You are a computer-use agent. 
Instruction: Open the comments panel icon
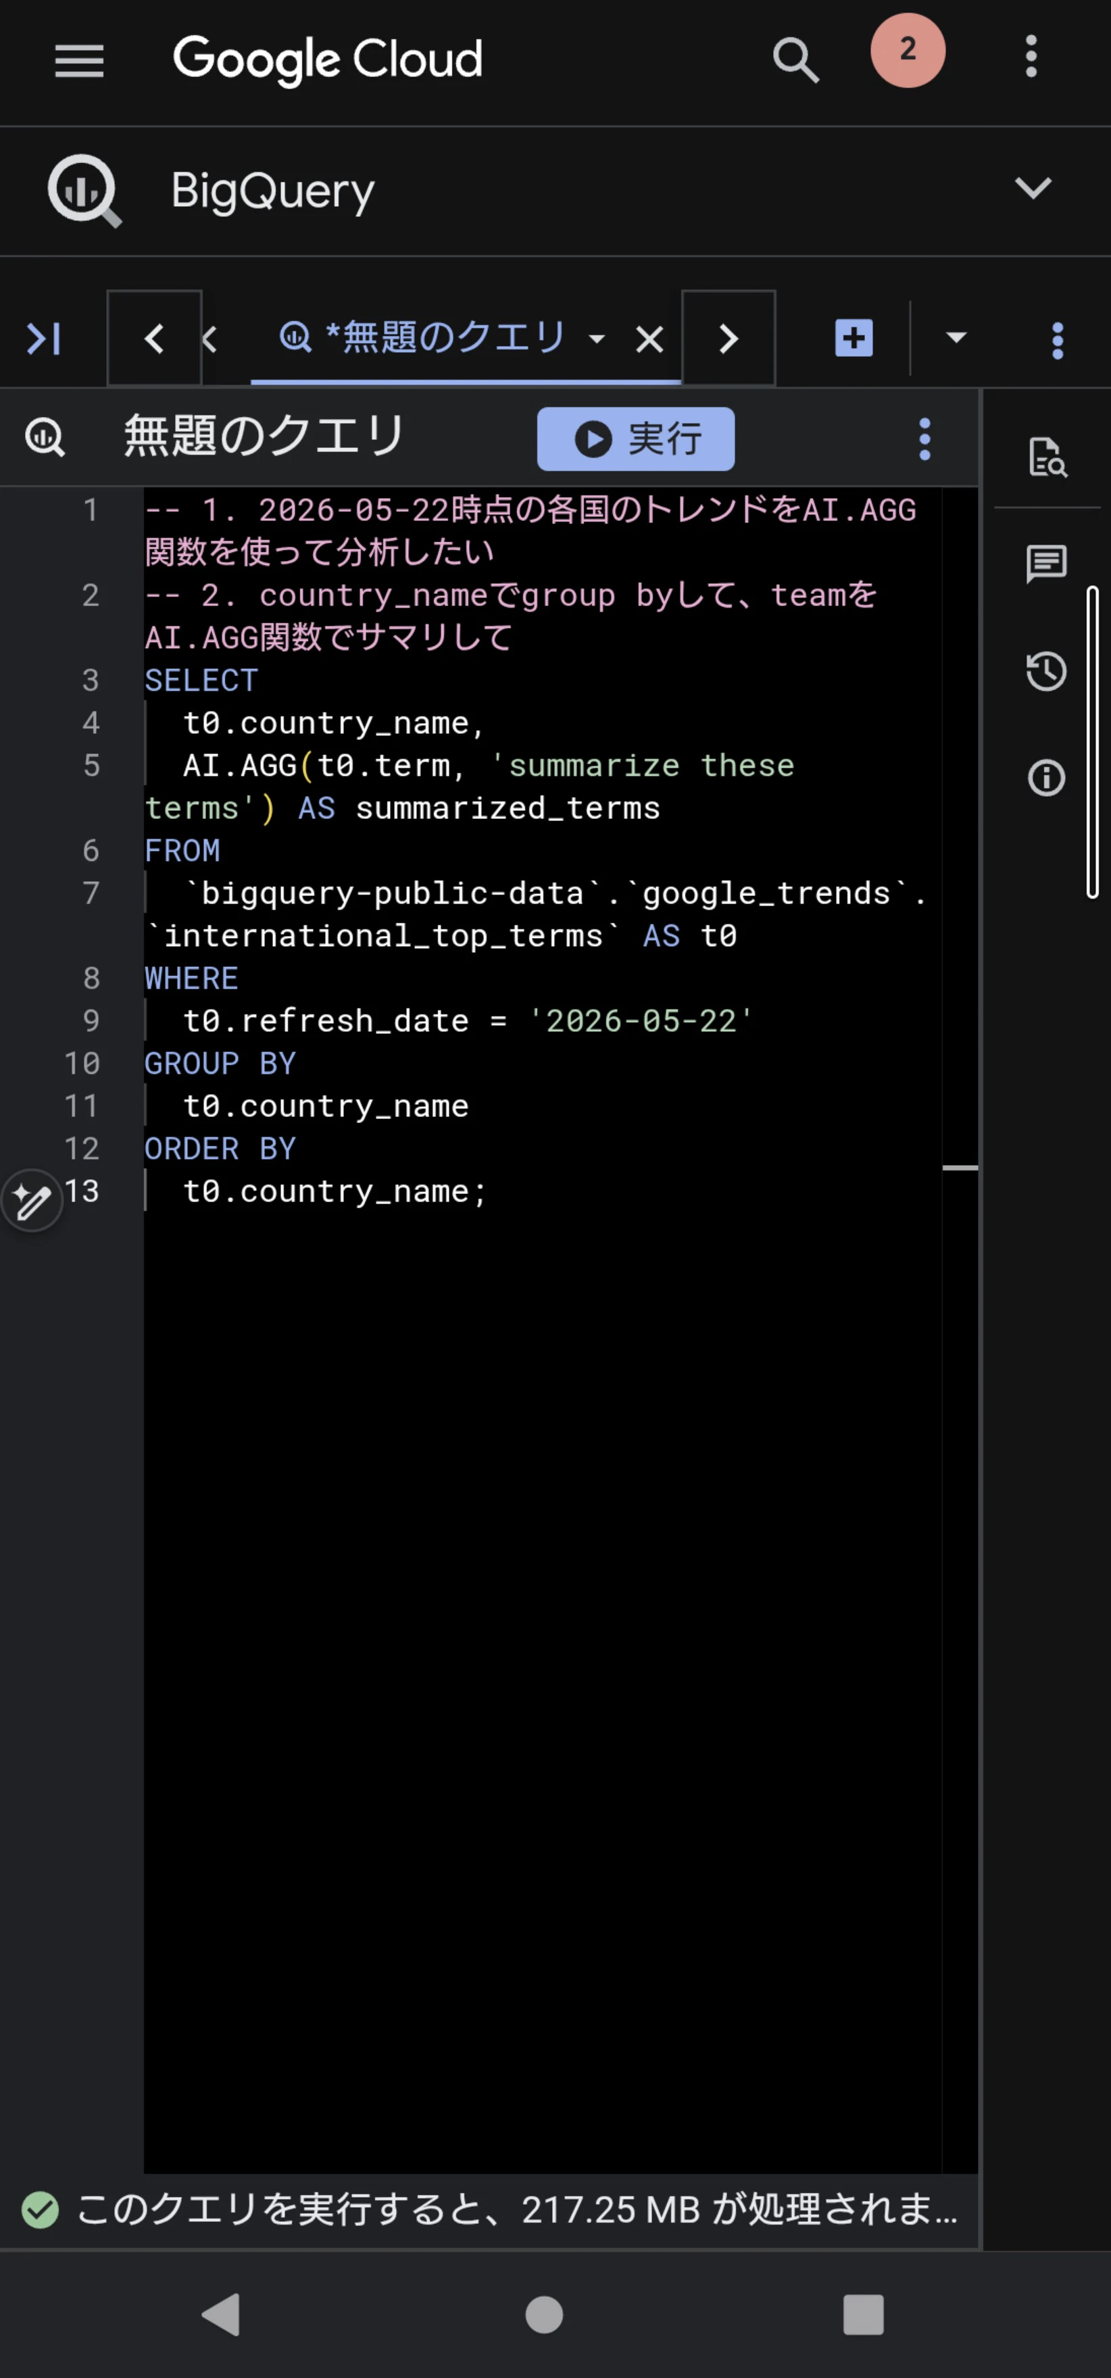tap(1046, 563)
